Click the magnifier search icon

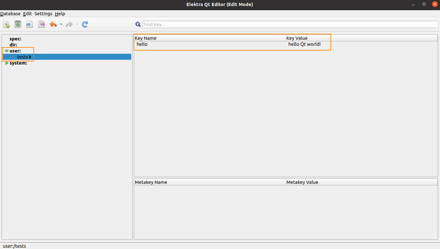coord(138,24)
